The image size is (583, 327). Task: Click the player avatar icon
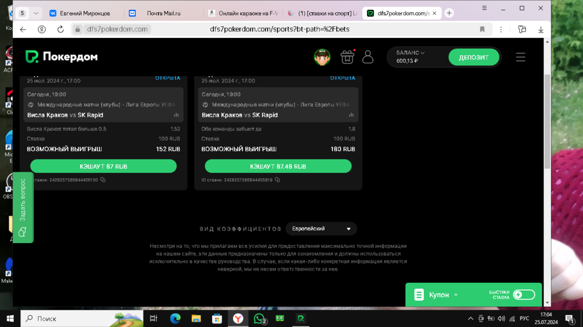(322, 57)
